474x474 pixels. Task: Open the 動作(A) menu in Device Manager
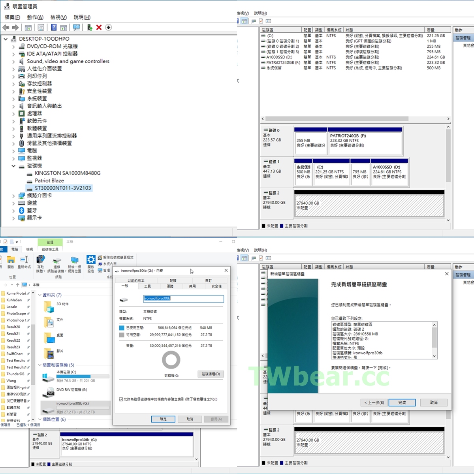pos(35,17)
